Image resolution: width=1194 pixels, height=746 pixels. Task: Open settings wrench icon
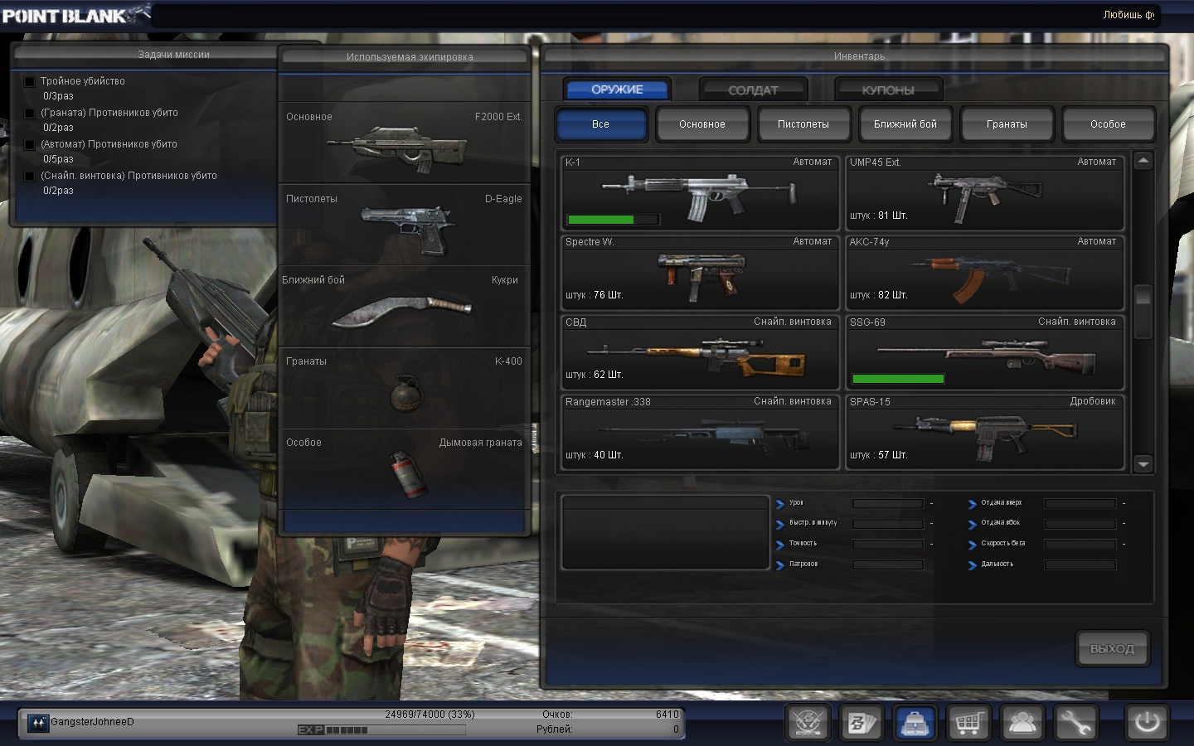click(1075, 723)
